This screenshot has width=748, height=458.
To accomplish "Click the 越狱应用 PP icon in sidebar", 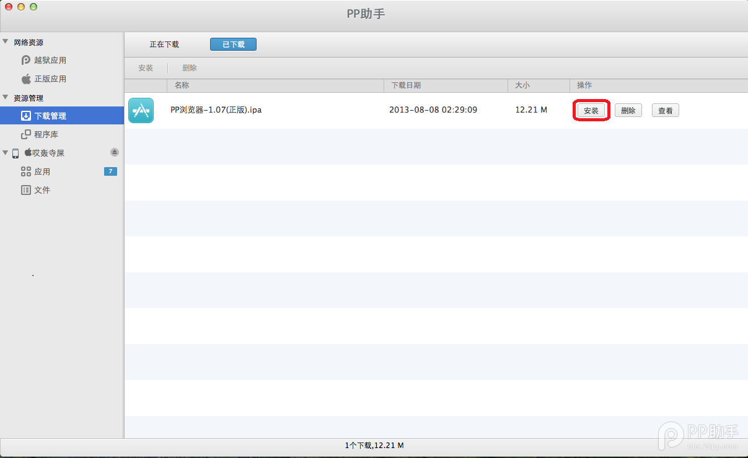I will [x=26, y=60].
